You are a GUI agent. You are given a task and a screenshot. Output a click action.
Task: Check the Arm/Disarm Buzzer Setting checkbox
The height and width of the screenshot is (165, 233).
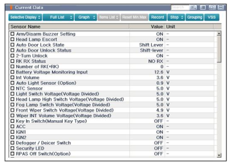(12, 34)
